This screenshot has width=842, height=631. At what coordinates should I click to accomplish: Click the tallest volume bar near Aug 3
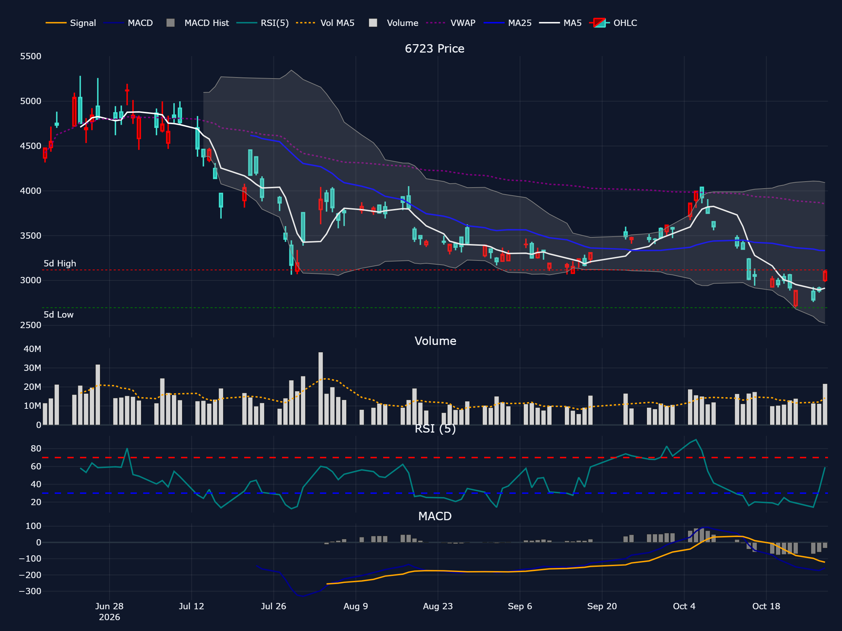coord(321,388)
